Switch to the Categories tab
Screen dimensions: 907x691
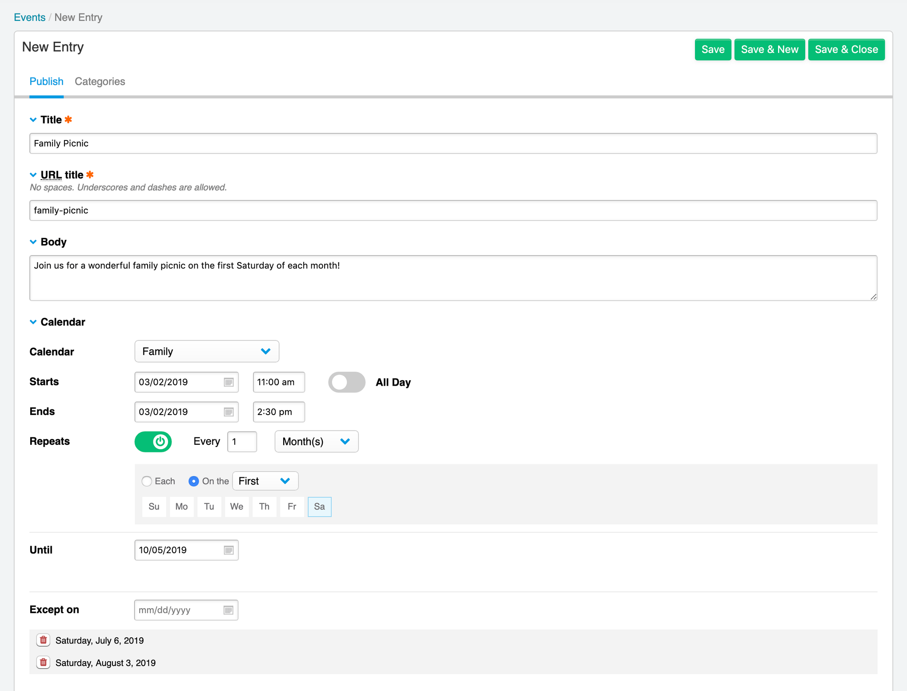(x=100, y=81)
